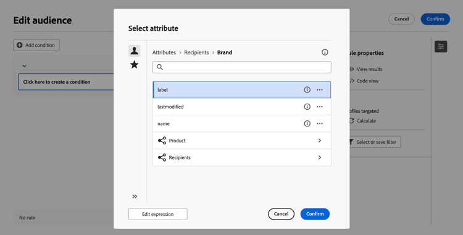Click the magnifier search icon
The width and height of the screenshot is (463, 235).
tap(160, 67)
